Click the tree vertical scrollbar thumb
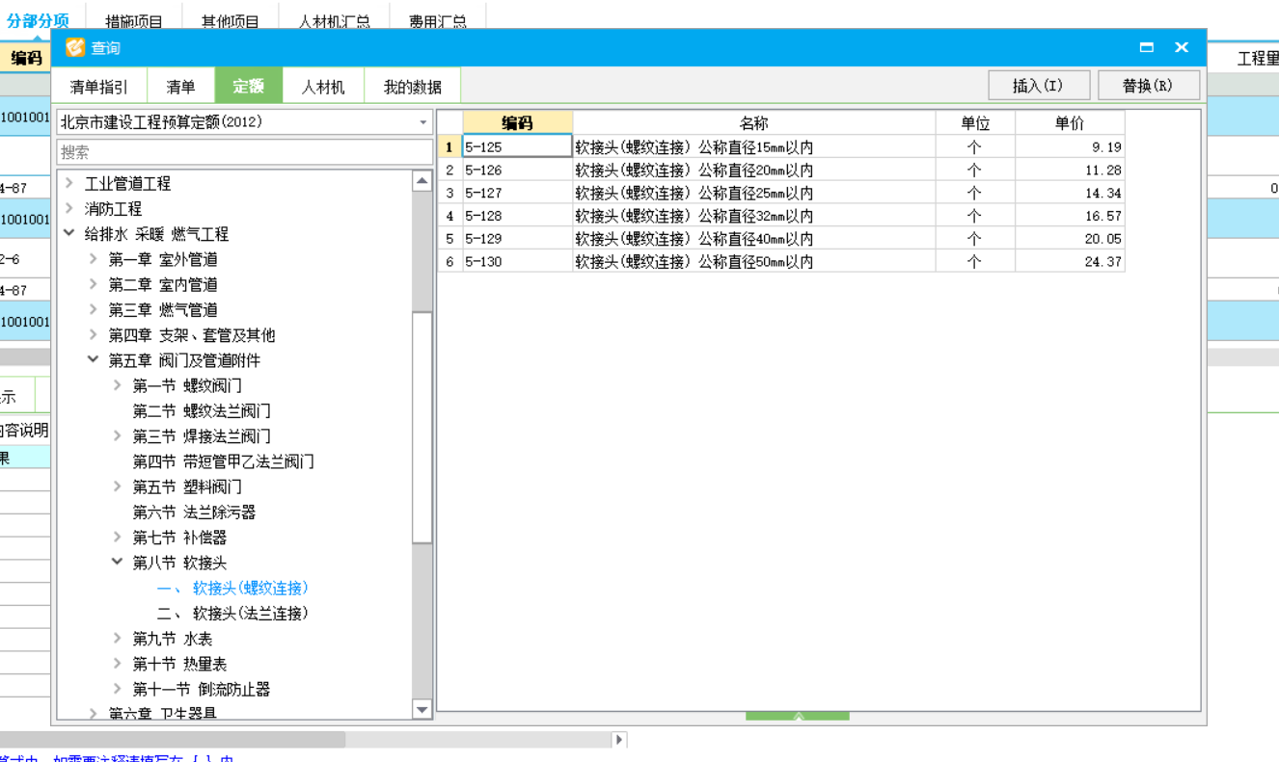The height and width of the screenshot is (762, 1279). tap(422, 427)
